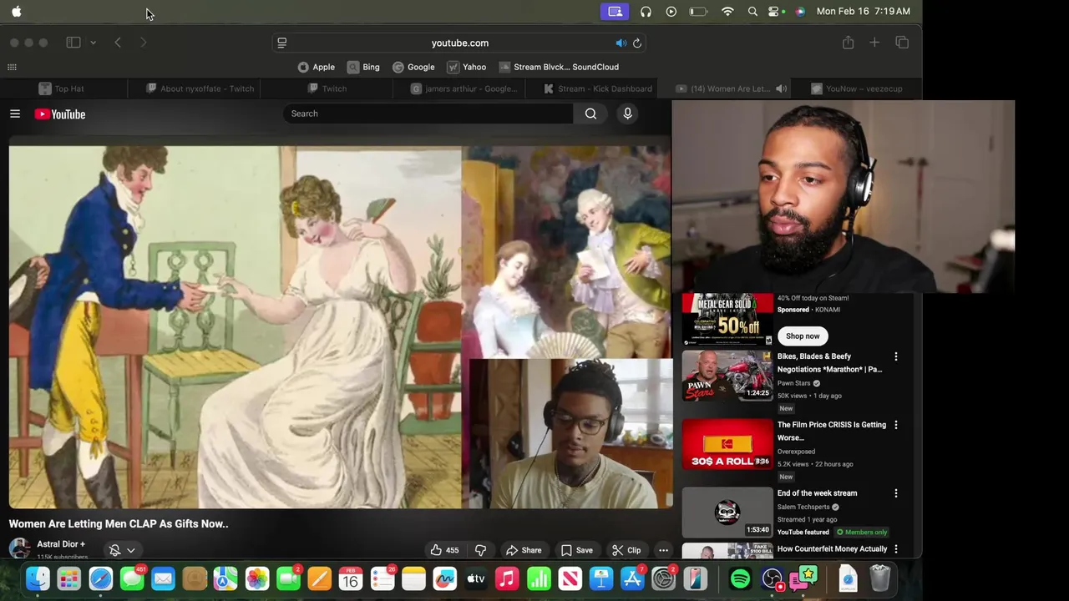The image size is (1069, 601).
Task: Switch to the Twitch tab
Action: click(327, 88)
